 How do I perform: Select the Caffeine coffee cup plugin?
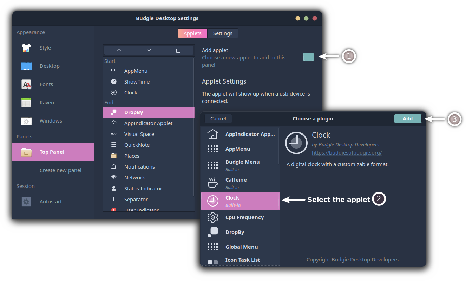pos(236,183)
